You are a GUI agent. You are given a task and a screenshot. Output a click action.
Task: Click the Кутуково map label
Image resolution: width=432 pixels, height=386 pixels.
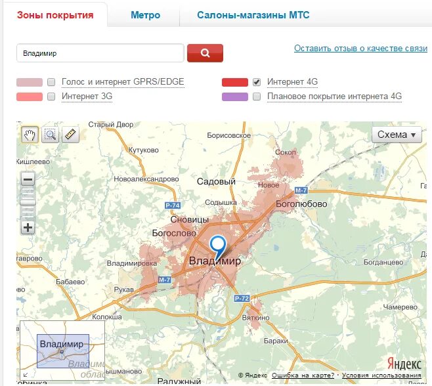144,150
